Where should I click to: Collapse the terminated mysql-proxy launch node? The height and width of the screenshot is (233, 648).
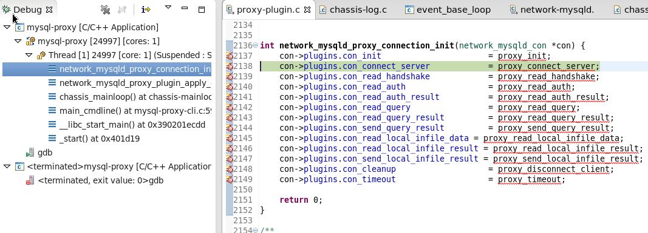pyautogui.click(x=7, y=166)
